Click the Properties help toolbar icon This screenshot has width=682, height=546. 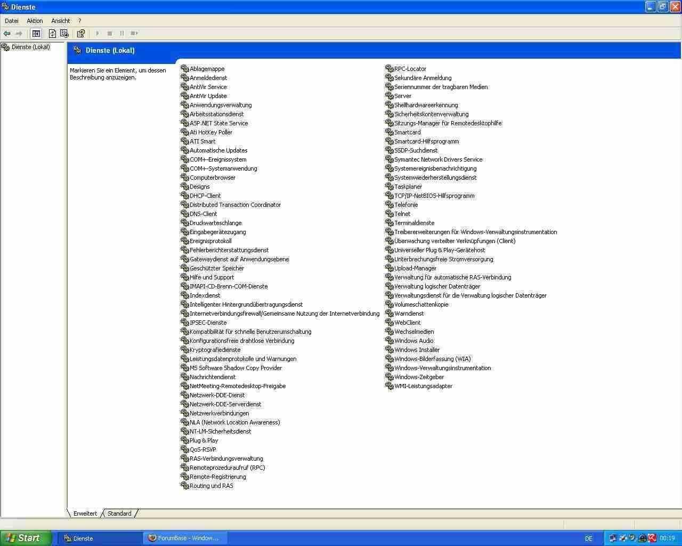pos(81,34)
